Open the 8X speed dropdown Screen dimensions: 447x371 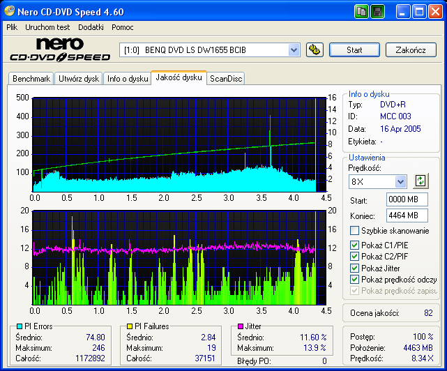(x=400, y=181)
